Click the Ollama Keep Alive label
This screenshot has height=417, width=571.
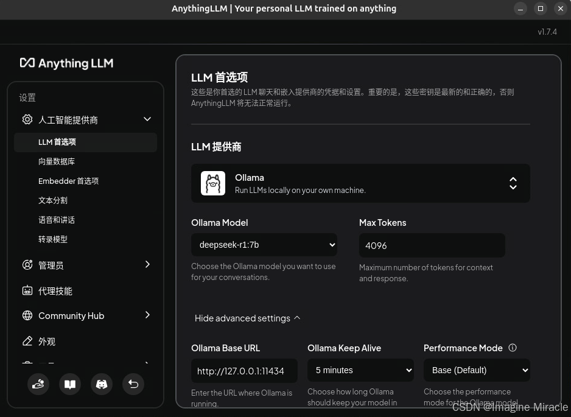point(344,348)
